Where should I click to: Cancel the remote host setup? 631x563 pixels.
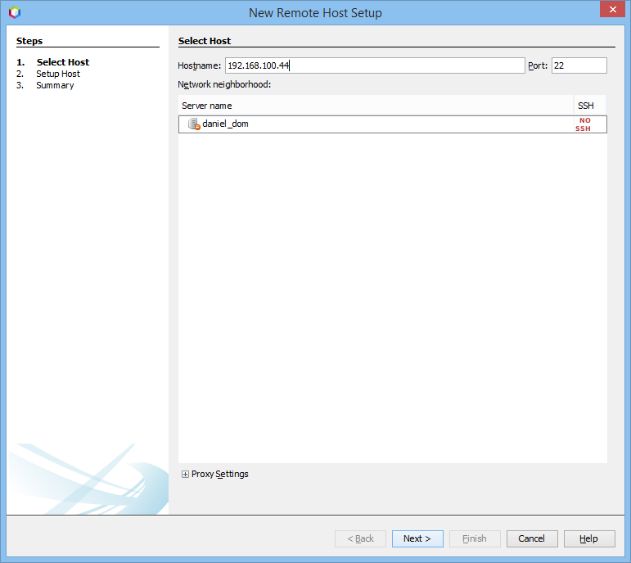[531, 538]
